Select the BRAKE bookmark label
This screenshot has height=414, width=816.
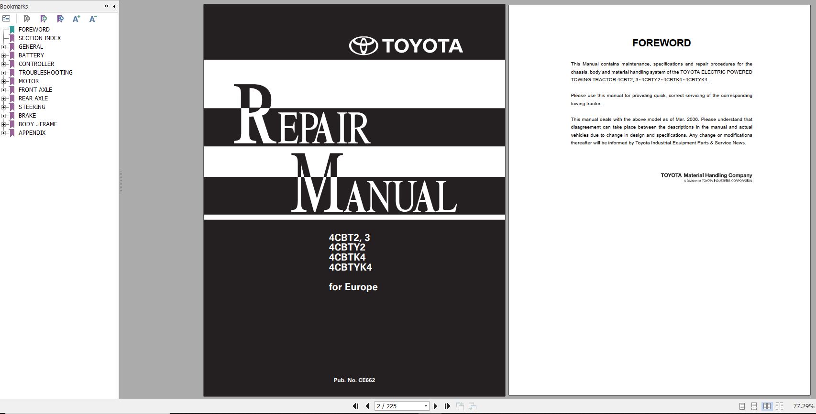click(27, 116)
